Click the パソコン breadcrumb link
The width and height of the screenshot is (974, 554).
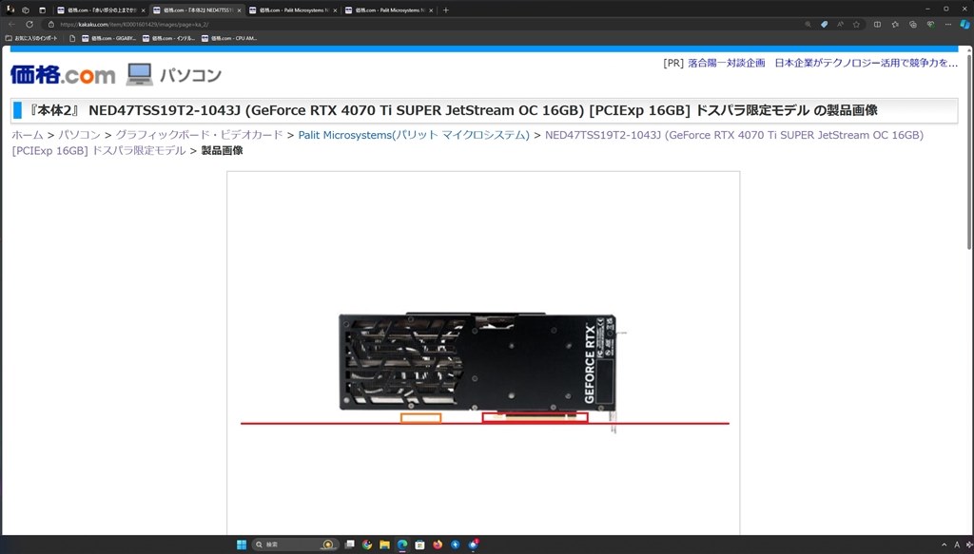pyautogui.click(x=80, y=135)
